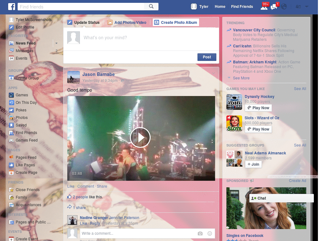Click Create Ad link

click(x=297, y=181)
